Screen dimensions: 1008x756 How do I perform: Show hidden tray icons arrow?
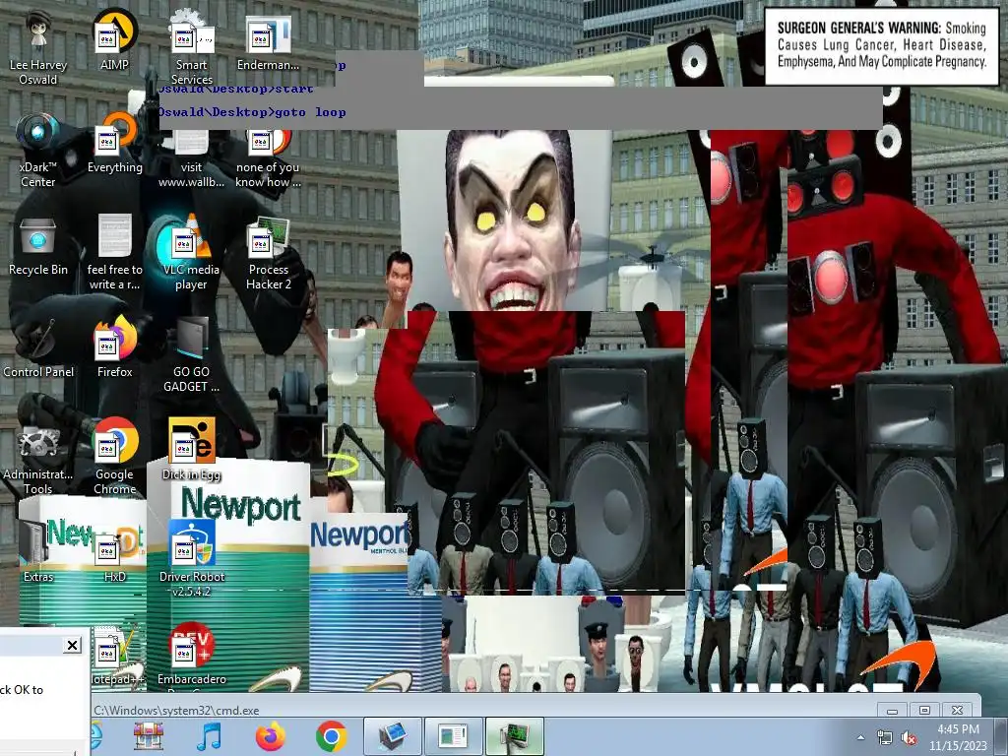[x=860, y=737]
